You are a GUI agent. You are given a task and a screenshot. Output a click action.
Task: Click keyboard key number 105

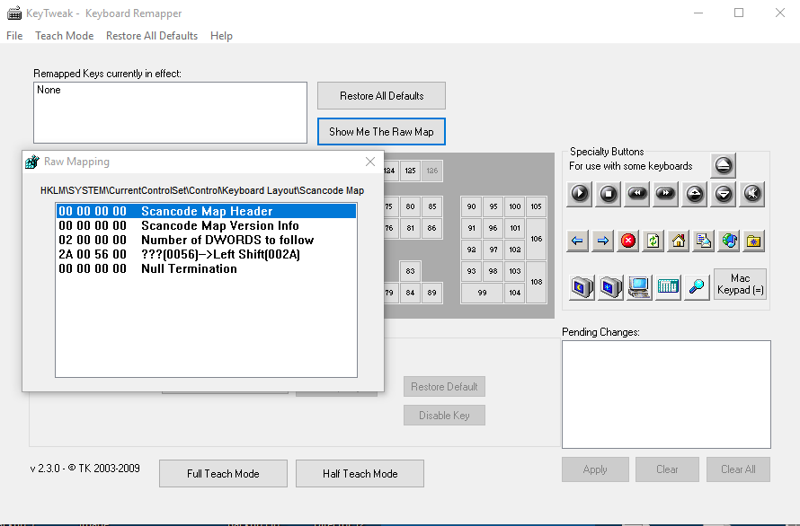pyautogui.click(x=537, y=206)
